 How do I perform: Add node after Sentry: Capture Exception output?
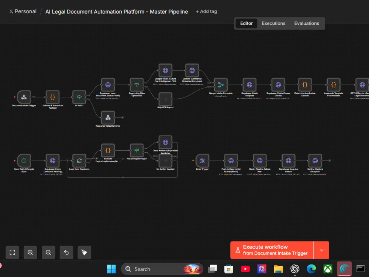[330, 161]
